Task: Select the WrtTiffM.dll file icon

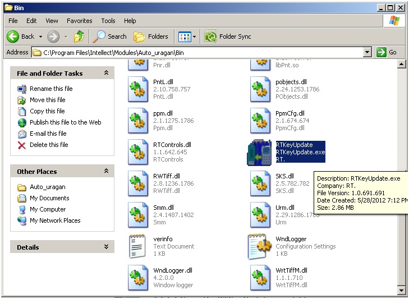Action: 260,277
